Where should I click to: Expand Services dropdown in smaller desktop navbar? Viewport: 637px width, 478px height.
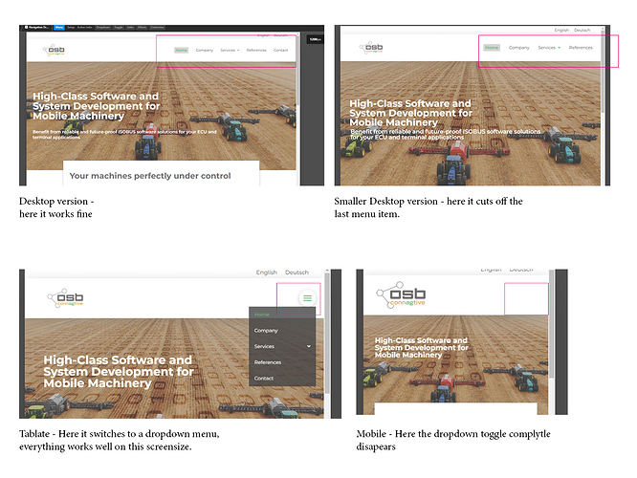[548, 47]
